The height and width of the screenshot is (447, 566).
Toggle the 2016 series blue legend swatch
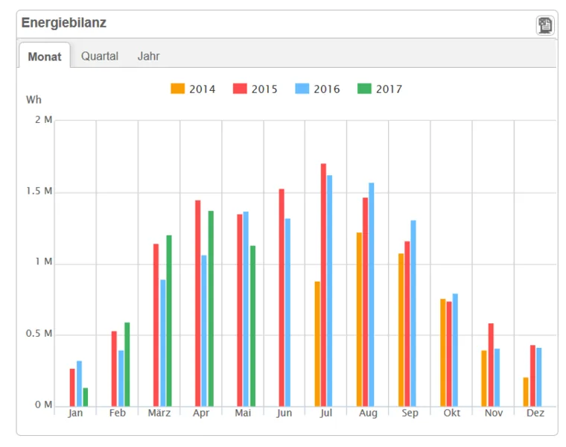coord(302,89)
